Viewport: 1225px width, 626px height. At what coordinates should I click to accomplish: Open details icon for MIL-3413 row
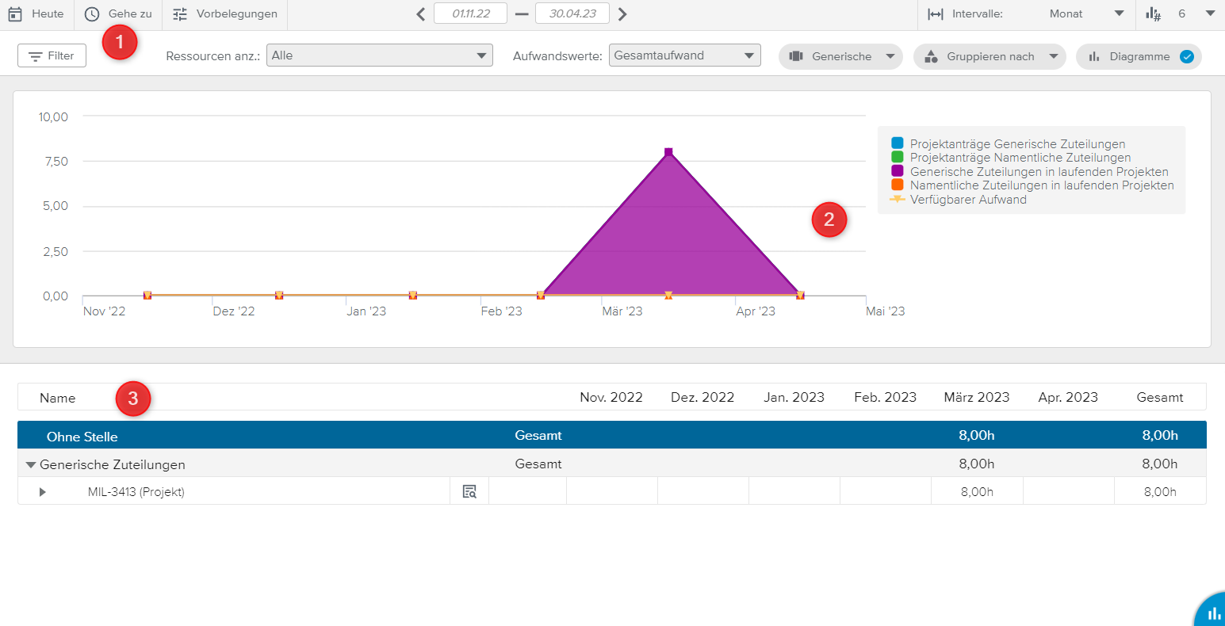coord(469,492)
